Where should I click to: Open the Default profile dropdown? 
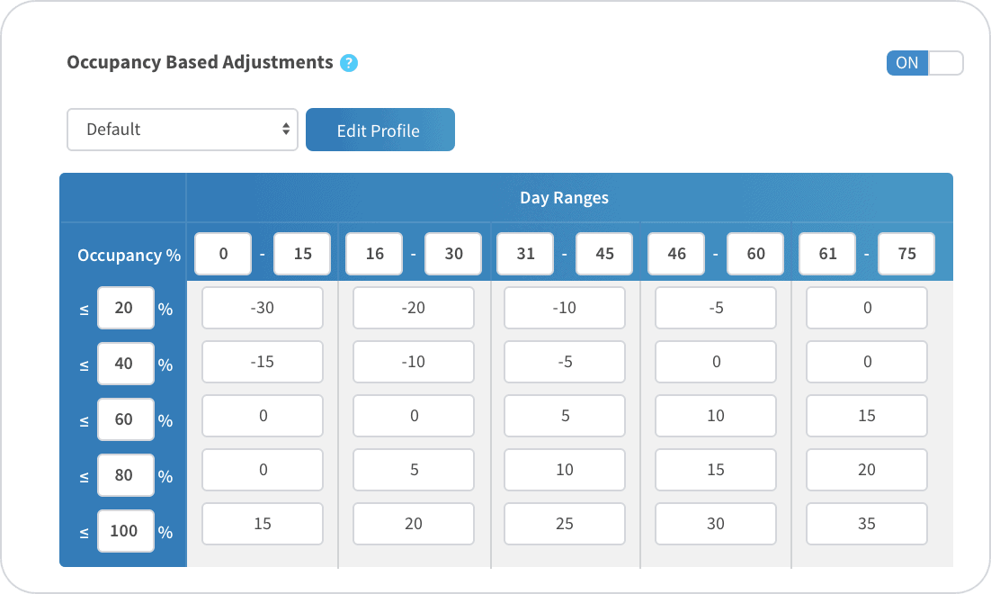tap(183, 130)
